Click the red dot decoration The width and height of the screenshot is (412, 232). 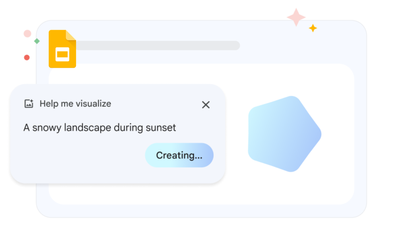pyautogui.click(x=27, y=58)
